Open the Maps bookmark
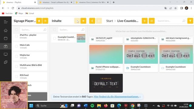The image size is (194, 109). tap(19, 13)
